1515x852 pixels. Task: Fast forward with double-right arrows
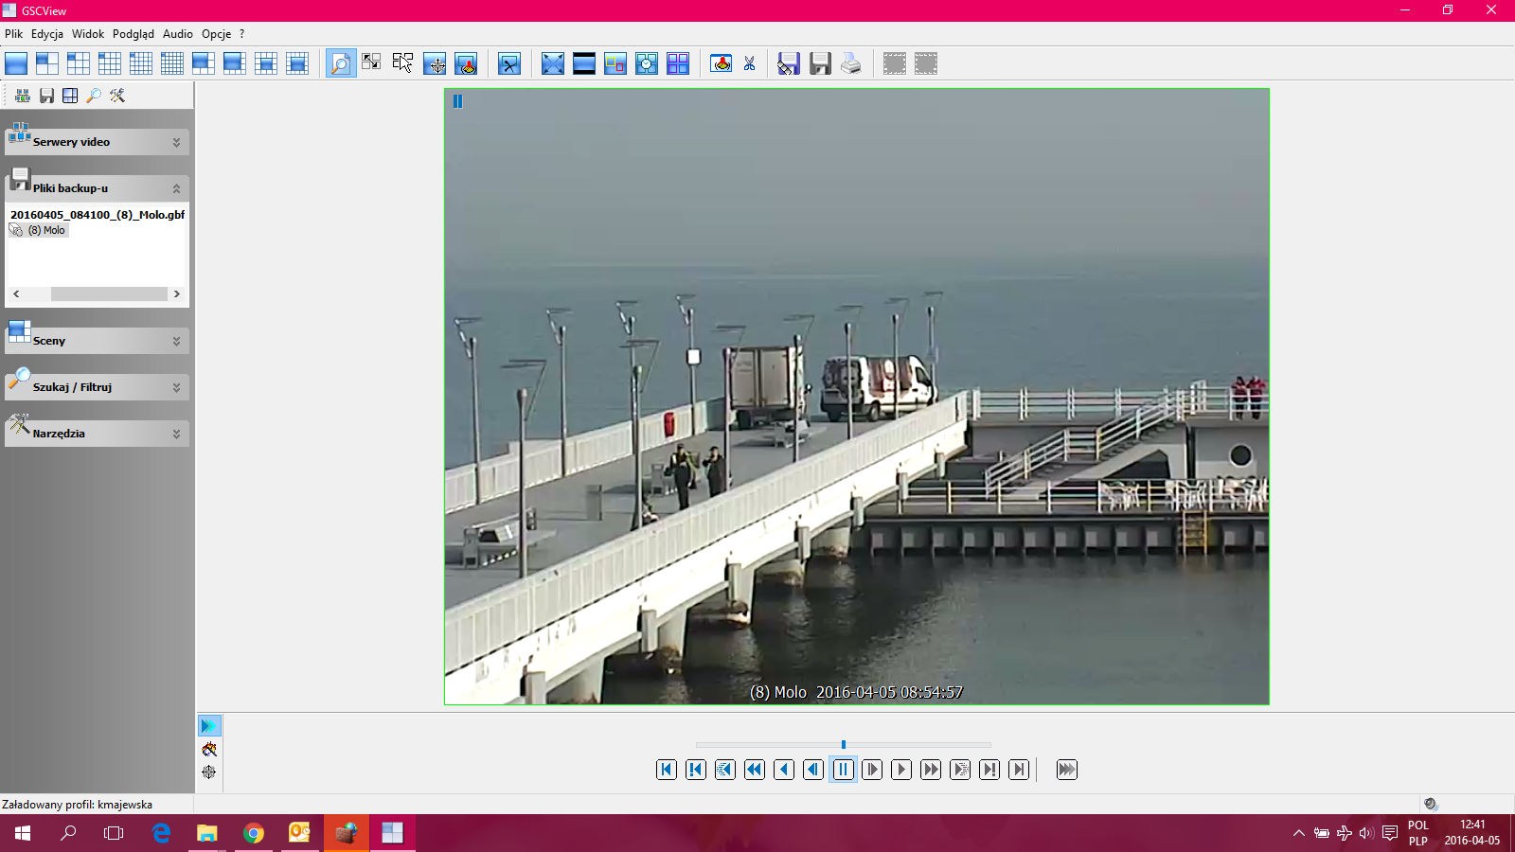[x=931, y=770]
